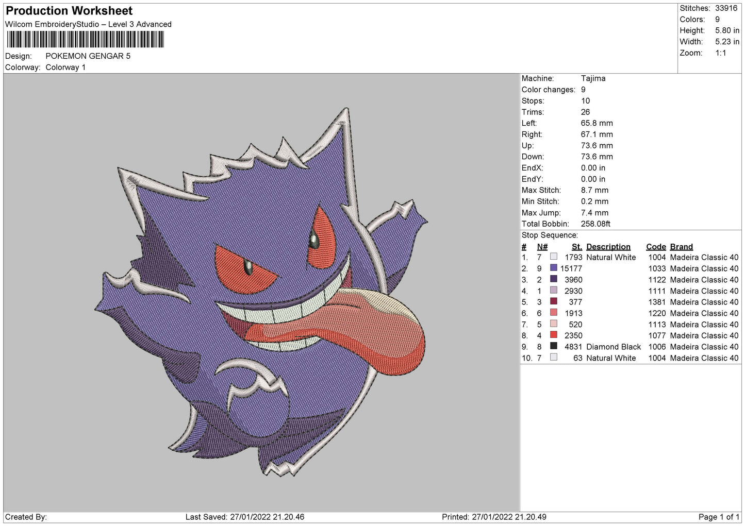Select the 'Colorway 1' value
The height and width of the screenshot is (526, 745).
coord(65,67)
